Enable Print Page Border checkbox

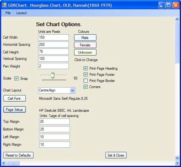click(86, 81)
